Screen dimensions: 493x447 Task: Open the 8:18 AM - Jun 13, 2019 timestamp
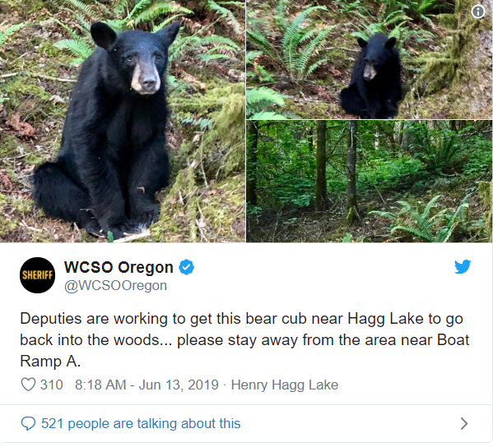pos(147,385)
